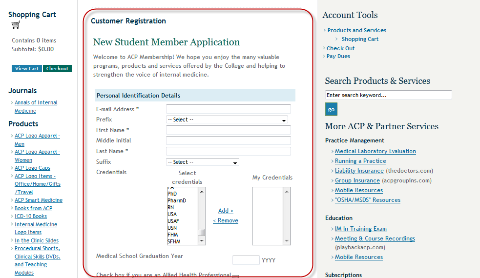Click the < Remove credentials link
The image size is (480, 278).
(226, 220)
